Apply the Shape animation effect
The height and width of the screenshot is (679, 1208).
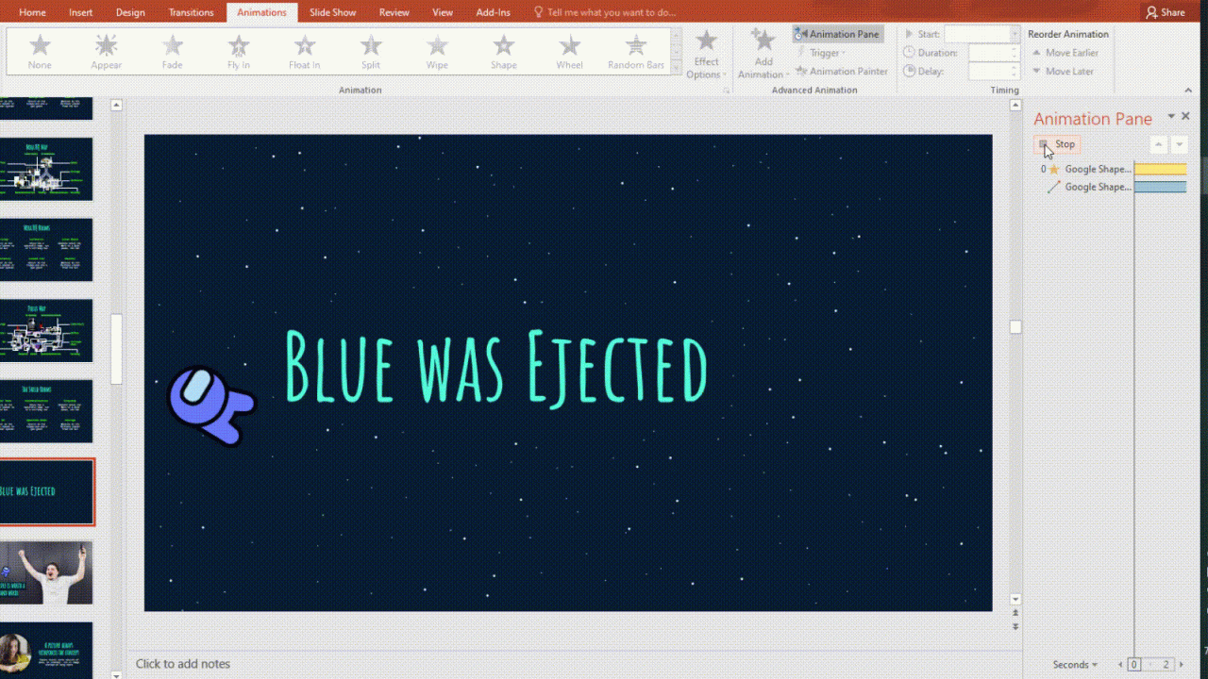click(x=504, y=52)
